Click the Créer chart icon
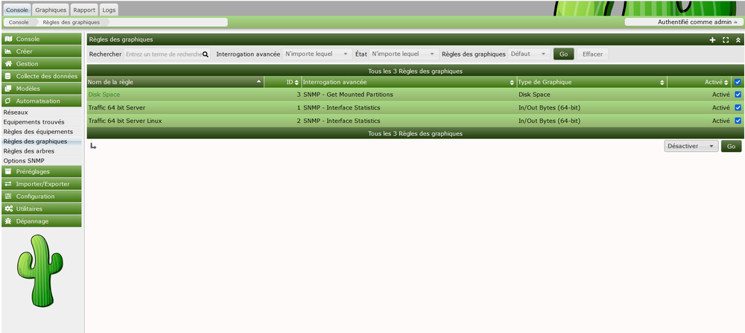 tap(8, 51)
